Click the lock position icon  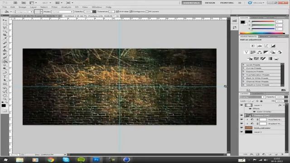[x=257, y=101]
